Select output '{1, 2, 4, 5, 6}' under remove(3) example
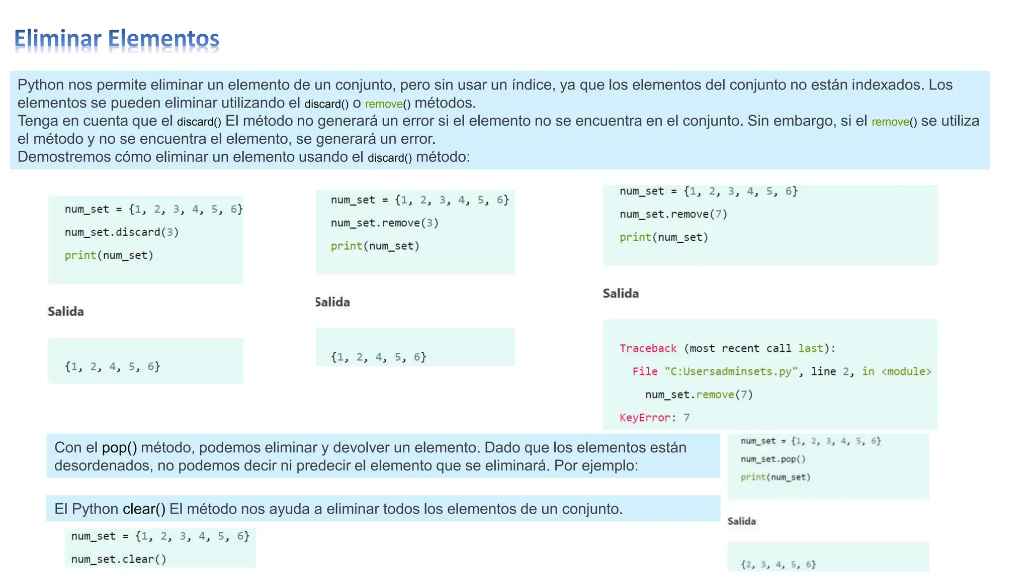 378,357
